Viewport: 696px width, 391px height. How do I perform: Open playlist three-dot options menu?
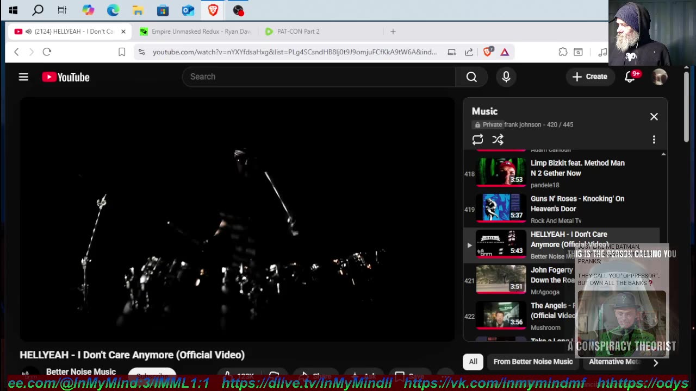click(x=654, y=140)
